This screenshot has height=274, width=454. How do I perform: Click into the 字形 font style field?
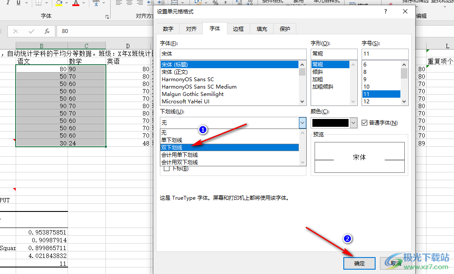click(334, 54)
